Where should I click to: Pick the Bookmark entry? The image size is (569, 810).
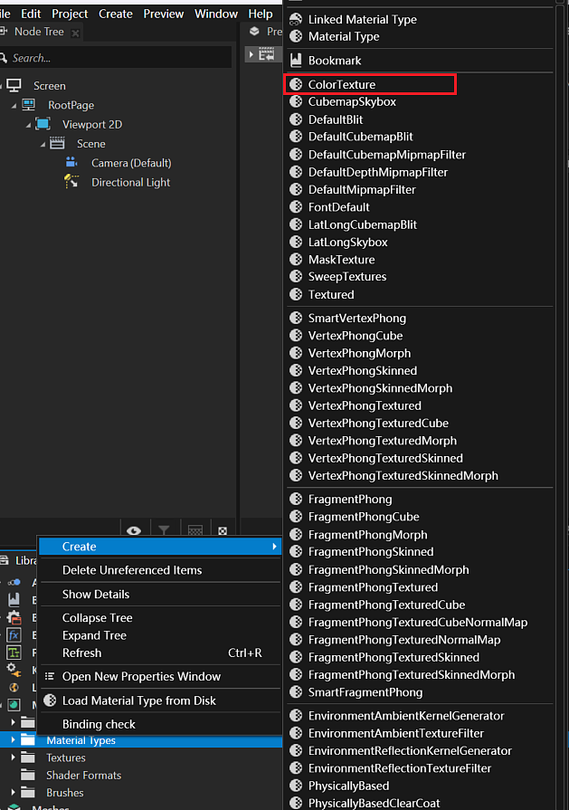tap(335, 61)
